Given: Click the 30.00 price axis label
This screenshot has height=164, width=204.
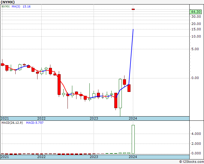Looking at the screenshot, I should pyautogui.click(x=196, y=17).
